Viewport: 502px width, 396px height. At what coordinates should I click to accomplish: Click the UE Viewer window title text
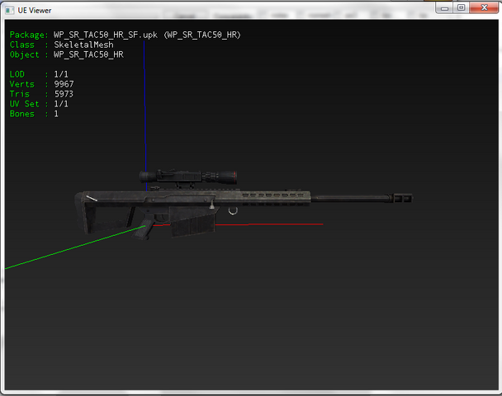tap(34, 11)
